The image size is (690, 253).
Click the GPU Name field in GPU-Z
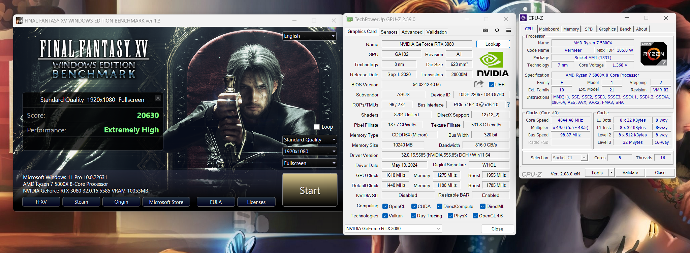coord(427,44)
